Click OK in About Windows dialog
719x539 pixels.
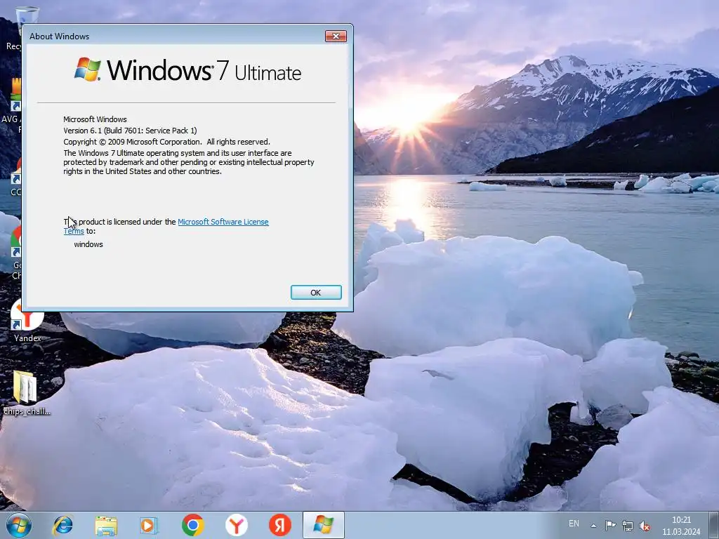[316, 293]
